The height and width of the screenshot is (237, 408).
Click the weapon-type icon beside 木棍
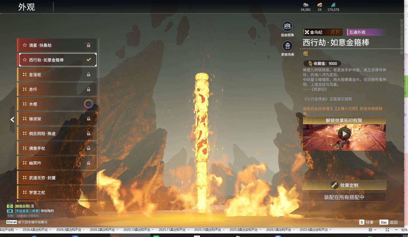[25, 104]
